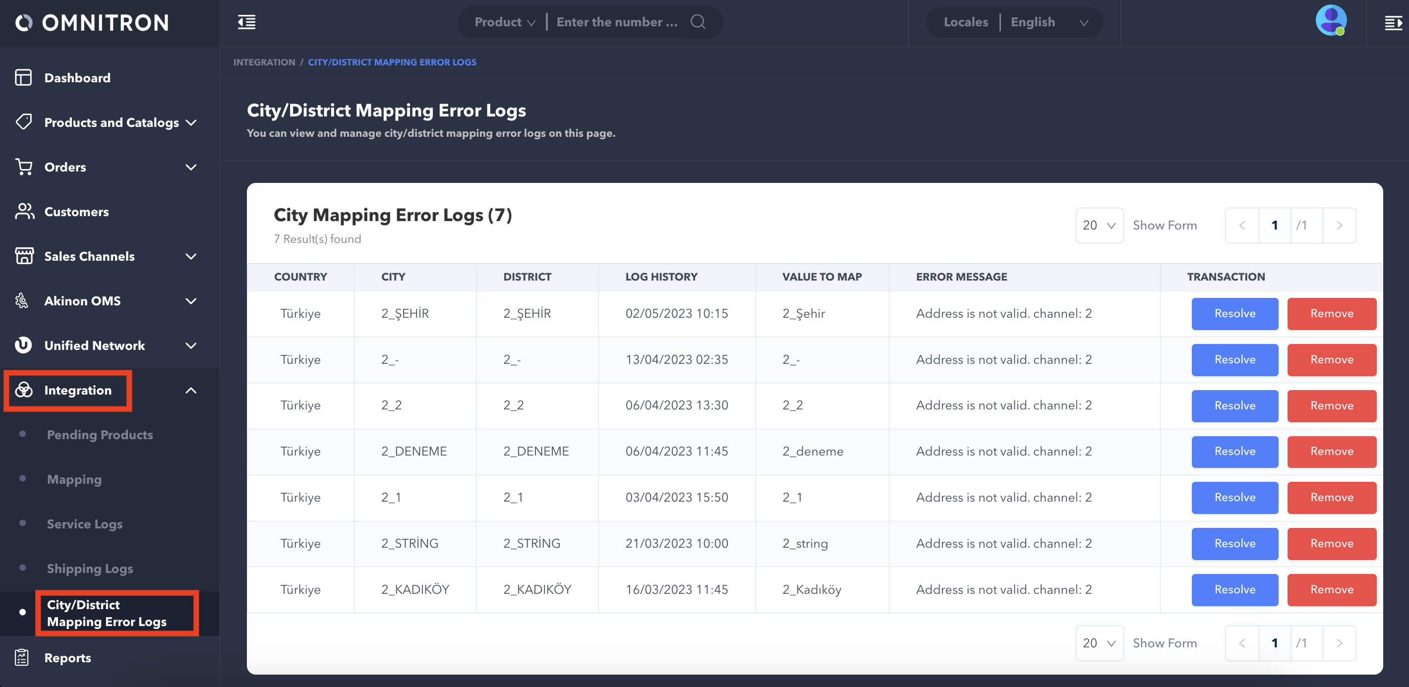
Task: Collapse the left sidebar with the menu-fold icon
Action: coord(246,22)
